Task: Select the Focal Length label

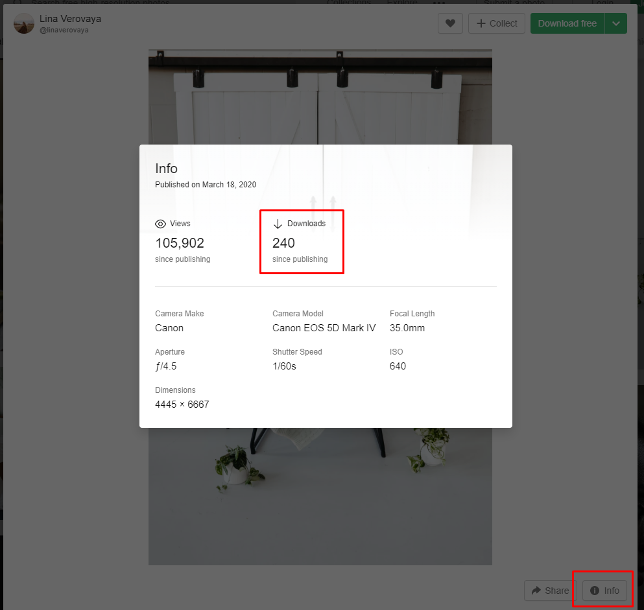Action: click(x=412, y=314)
